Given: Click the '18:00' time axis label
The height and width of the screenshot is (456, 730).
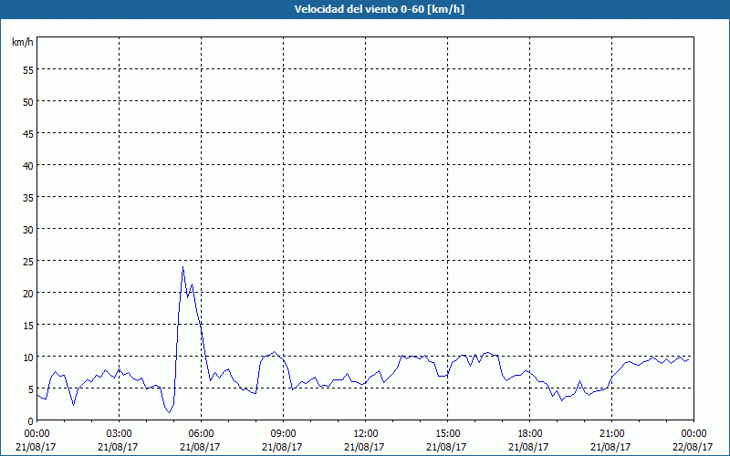Looking at the screenshot, I should 530,434.
